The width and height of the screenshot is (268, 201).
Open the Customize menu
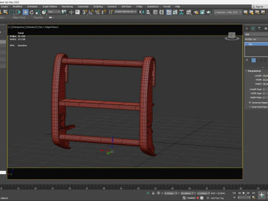pyautogui.click(x=83, y=7)
